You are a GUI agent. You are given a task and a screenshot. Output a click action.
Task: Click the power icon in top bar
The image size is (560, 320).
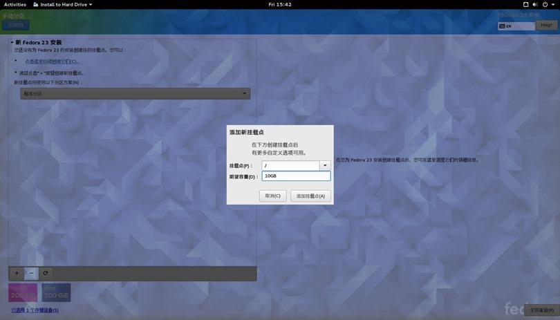coord(545,4)
